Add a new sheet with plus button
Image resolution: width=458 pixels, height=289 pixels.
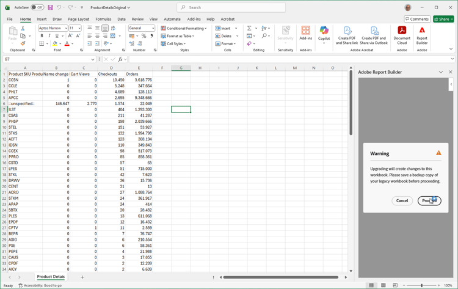[x=82, y=277]
